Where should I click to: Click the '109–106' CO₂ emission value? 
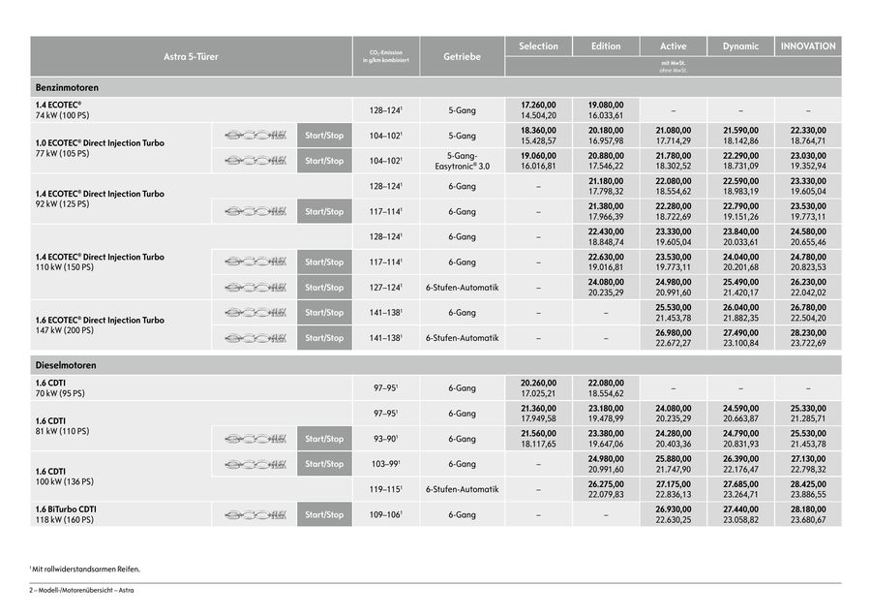[x=386, y=515]
